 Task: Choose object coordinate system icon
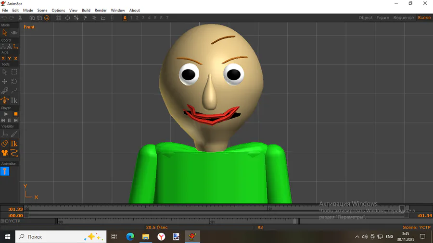pyautogui.click(x=9, y=46)
